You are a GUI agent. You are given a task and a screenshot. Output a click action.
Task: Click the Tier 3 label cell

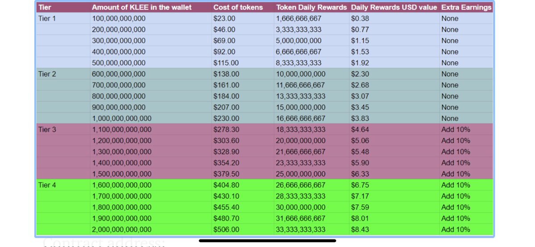click(47, 130)
